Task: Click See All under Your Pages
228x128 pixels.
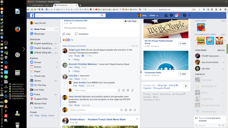Action: (221, 50)
